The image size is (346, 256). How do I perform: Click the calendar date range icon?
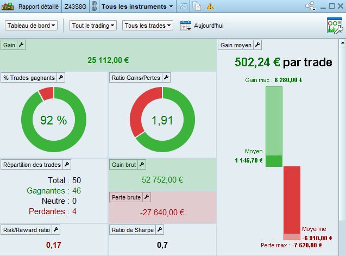[x=186, y=26]
